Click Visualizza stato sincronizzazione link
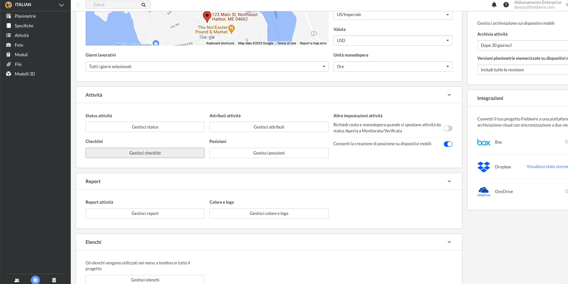 click(x=547, y=166)
